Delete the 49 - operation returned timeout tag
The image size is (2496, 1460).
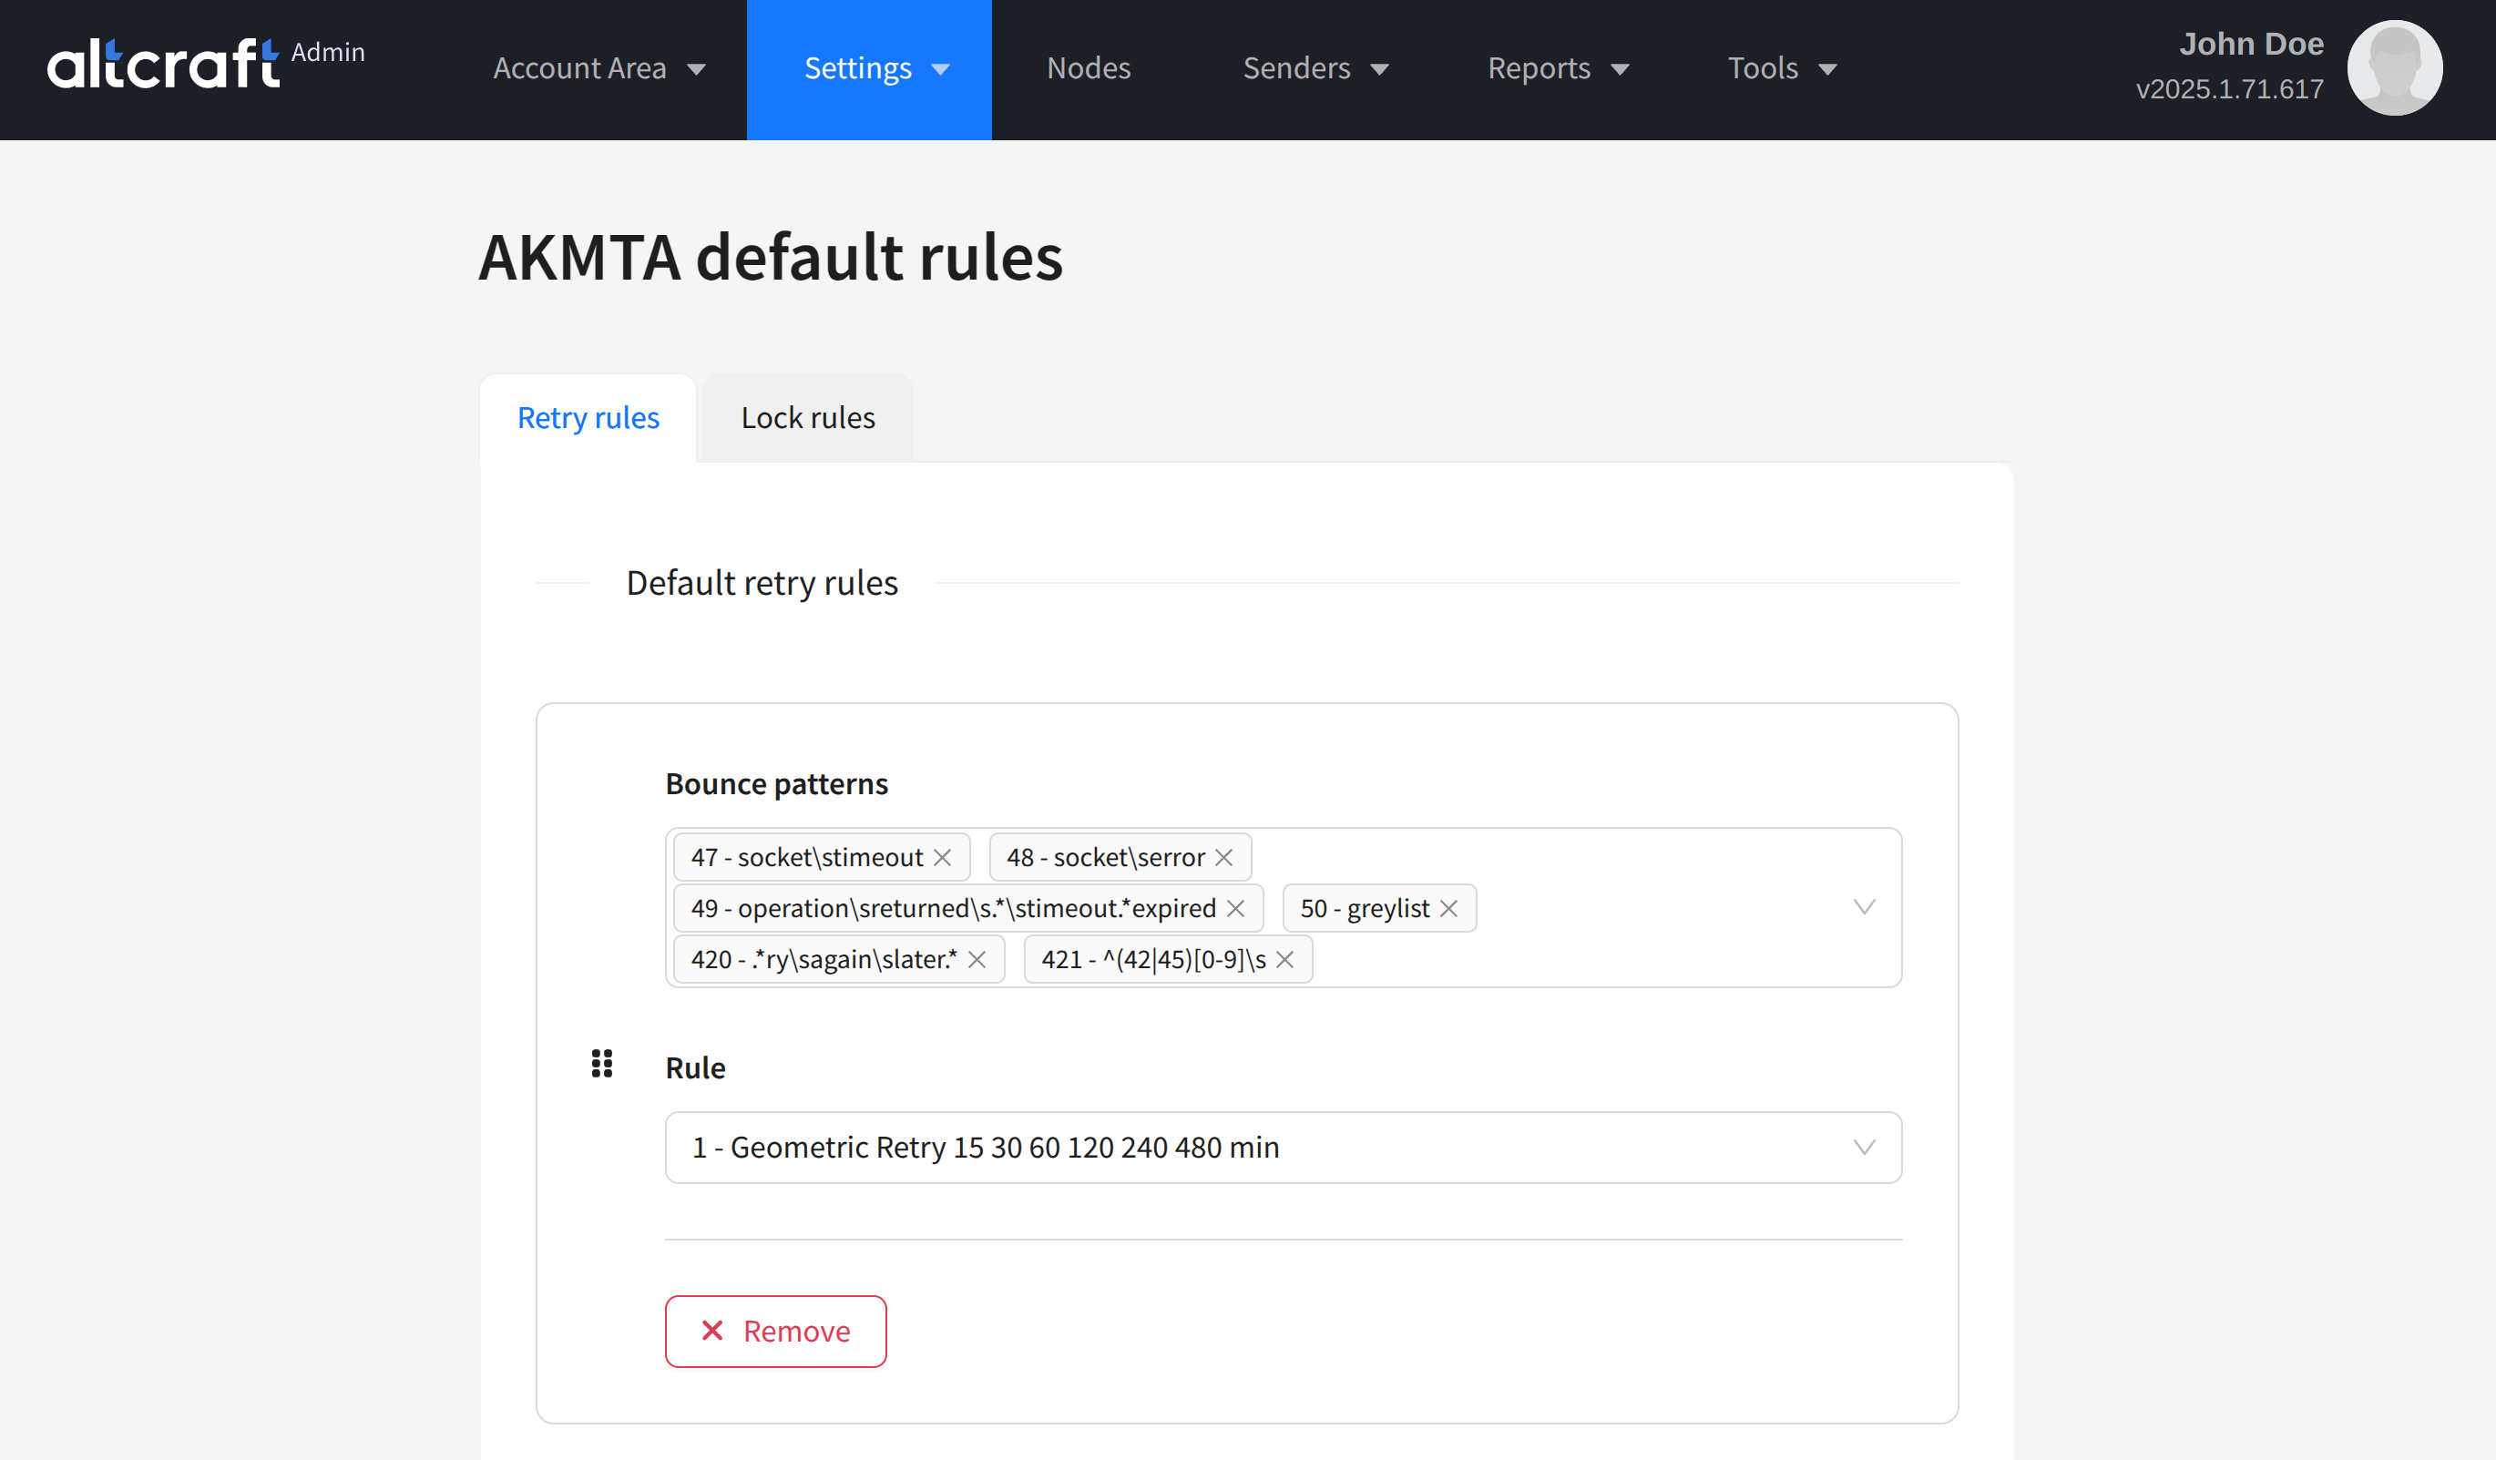tap(1235, 908)
